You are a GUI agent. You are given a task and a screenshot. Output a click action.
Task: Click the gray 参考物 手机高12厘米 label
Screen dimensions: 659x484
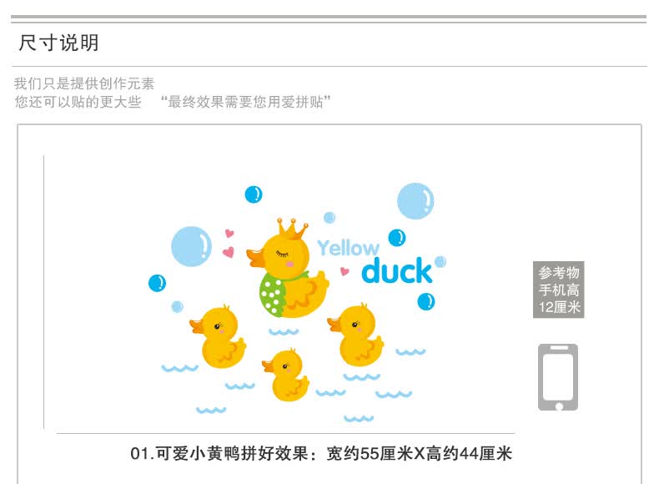click(x=559, y=290)
